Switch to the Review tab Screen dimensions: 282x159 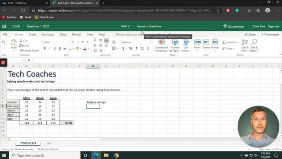click(x=76, y=34)
